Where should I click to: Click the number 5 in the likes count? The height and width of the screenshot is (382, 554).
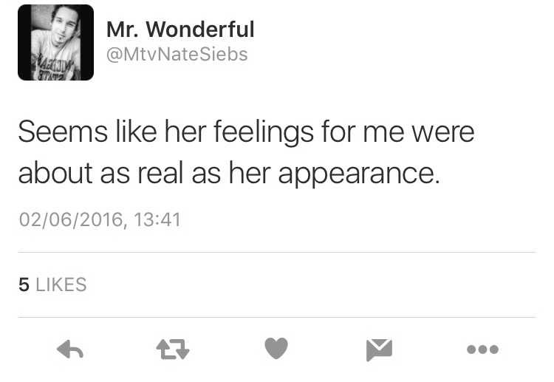[24, 284]
